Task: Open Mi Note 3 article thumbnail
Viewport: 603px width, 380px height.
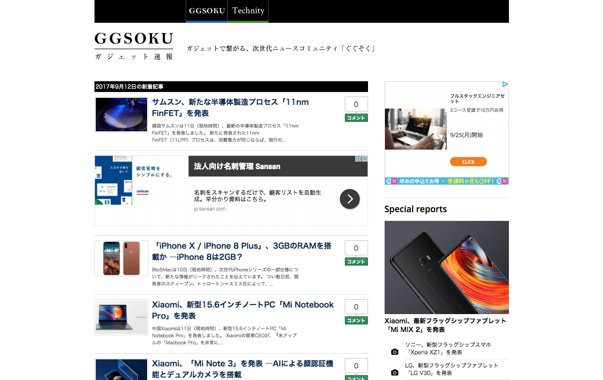Action: pyautogui.click(x=121, y=369)
